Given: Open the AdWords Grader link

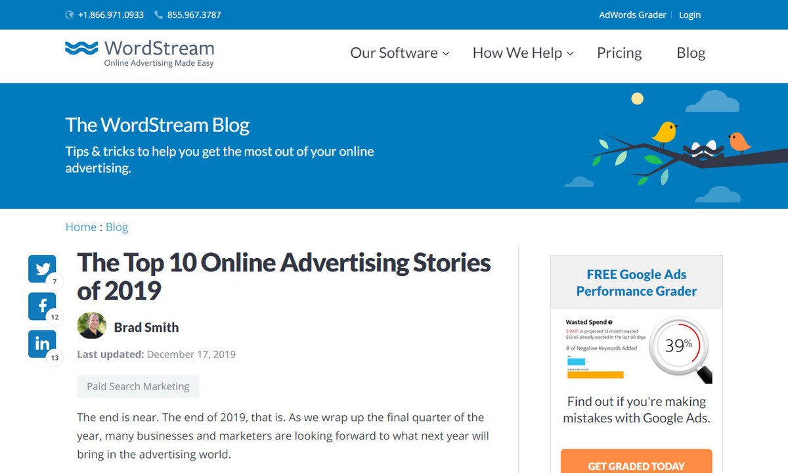Looking at the screenshot, I should [x=632, y=14].
